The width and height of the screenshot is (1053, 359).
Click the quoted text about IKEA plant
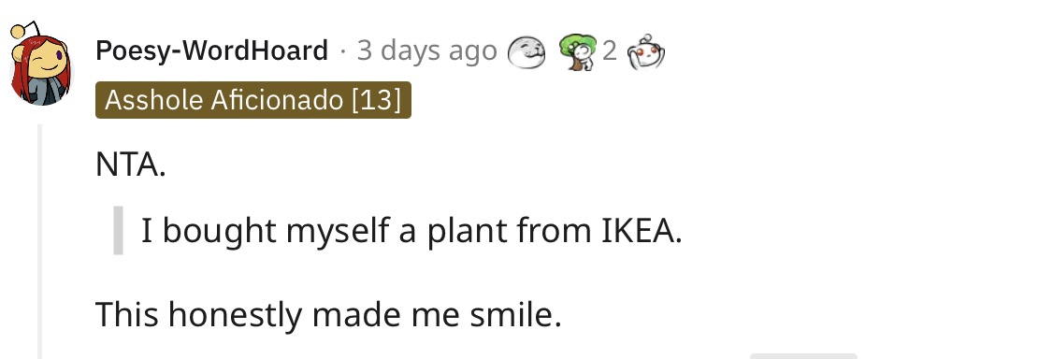pyautogui.click(x=411, y=231)
